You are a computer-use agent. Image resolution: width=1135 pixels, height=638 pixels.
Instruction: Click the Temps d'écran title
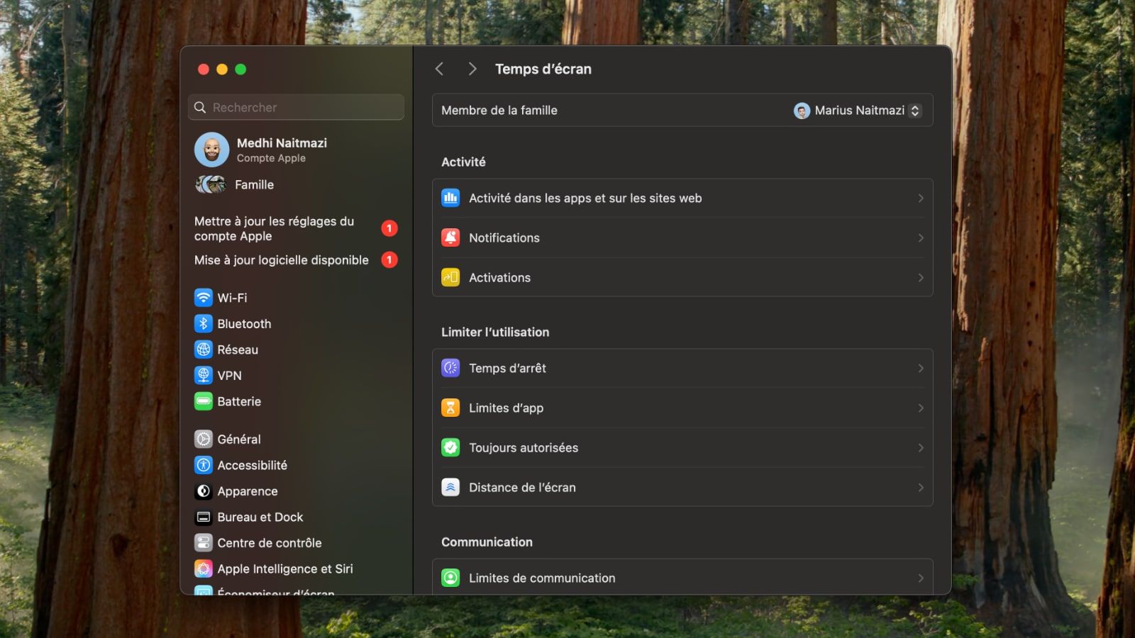(543, 69)
